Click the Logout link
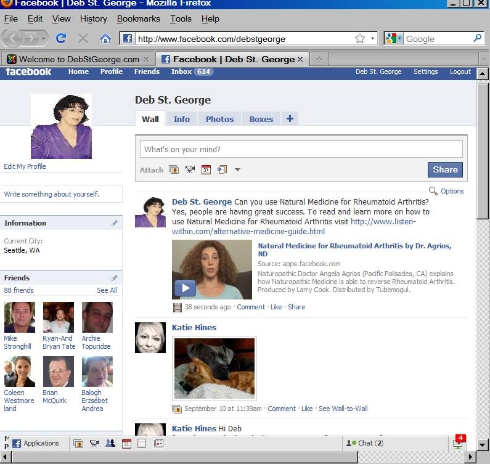 (460, 71)
